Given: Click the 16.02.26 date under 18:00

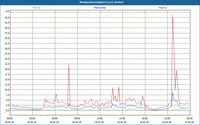Looking at the screenshot, I should pos(144,122).
